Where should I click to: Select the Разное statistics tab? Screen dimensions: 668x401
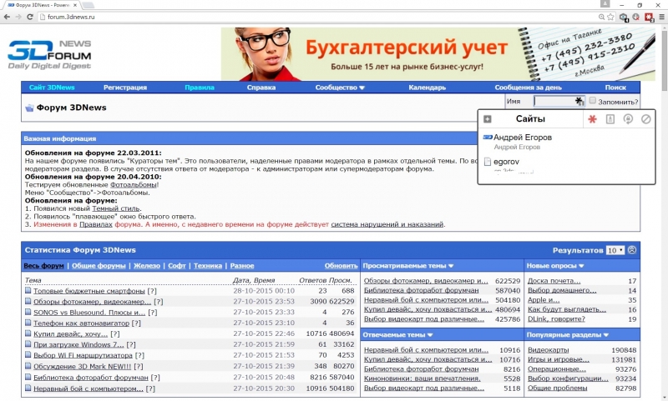(242, 266)
